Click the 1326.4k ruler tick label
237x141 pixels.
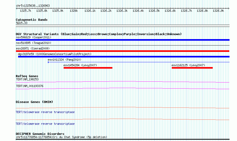[138, 11]
